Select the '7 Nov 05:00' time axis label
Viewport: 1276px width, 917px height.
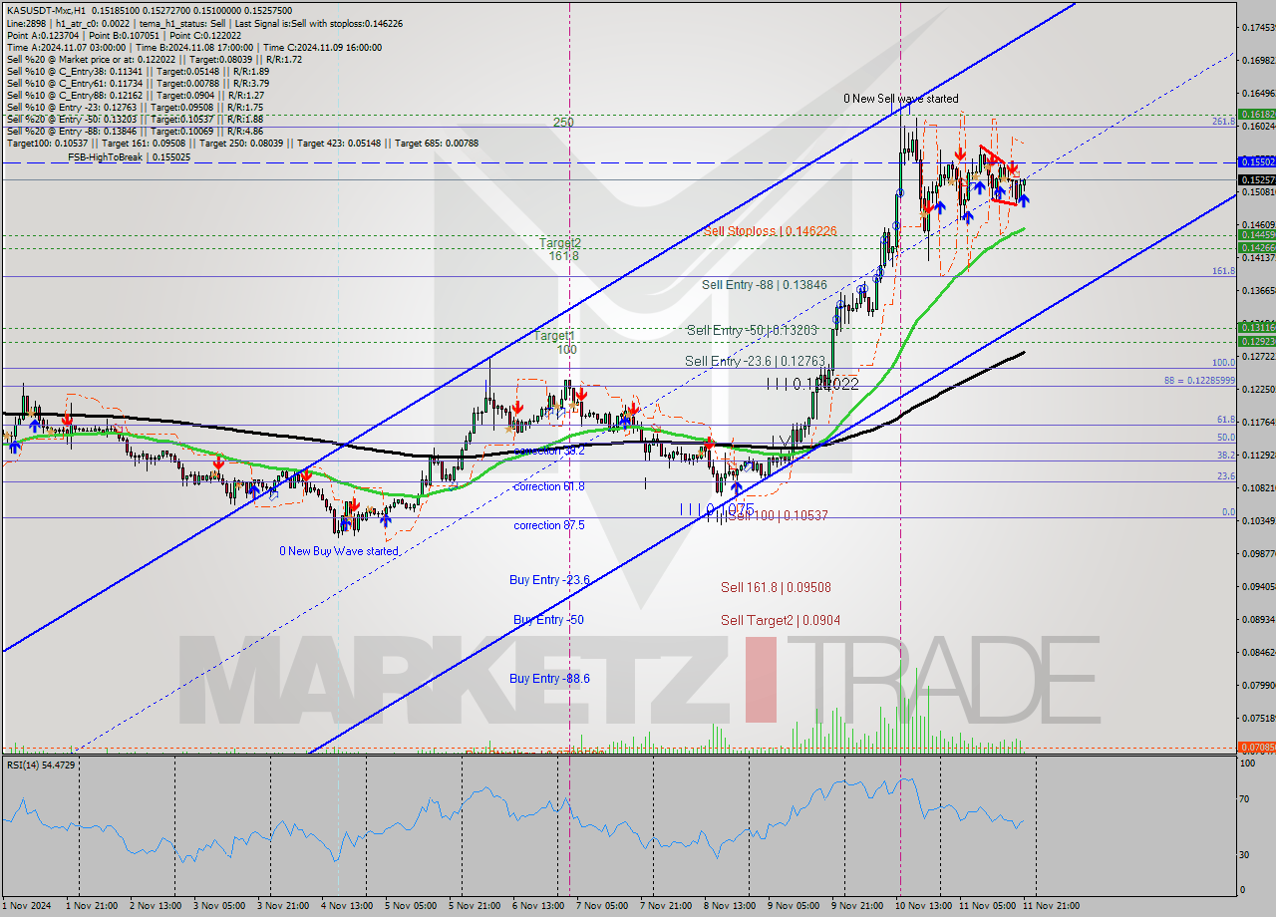(602, 905)
